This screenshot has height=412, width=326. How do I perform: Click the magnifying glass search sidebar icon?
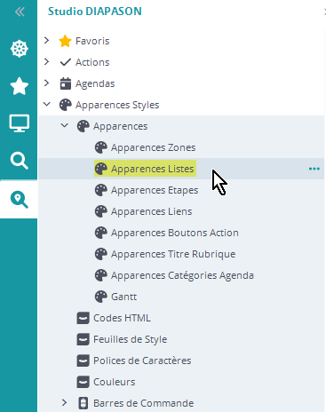pyautogui.click(x=20, y=161)
